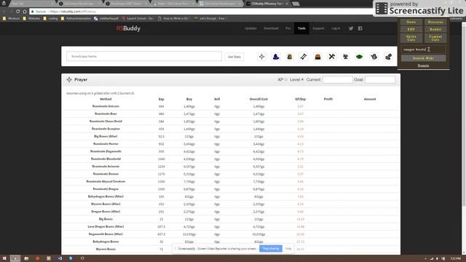
Task: Click EHP button in extension popup
Action: 411,29
